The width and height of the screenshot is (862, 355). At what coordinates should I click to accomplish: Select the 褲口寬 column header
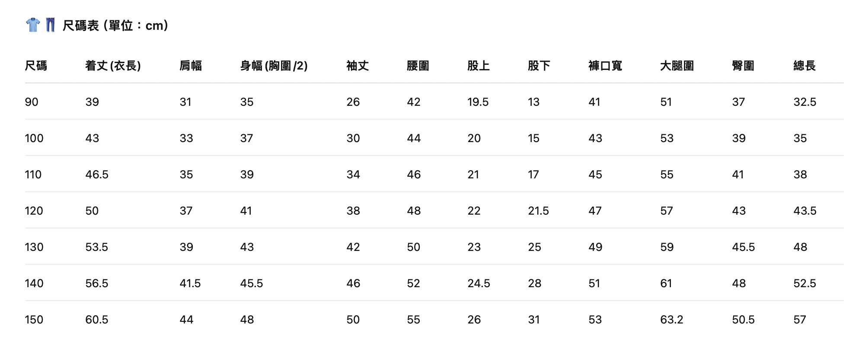pos(605,66)
